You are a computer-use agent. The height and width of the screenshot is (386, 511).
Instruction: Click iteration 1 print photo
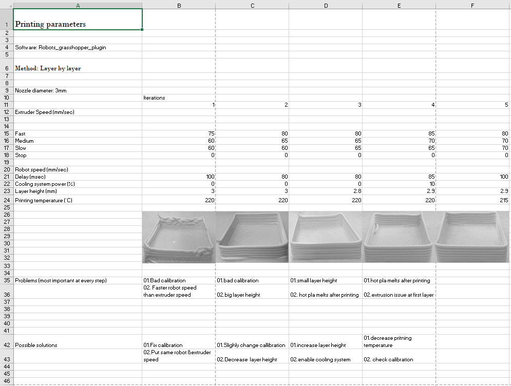179,237
